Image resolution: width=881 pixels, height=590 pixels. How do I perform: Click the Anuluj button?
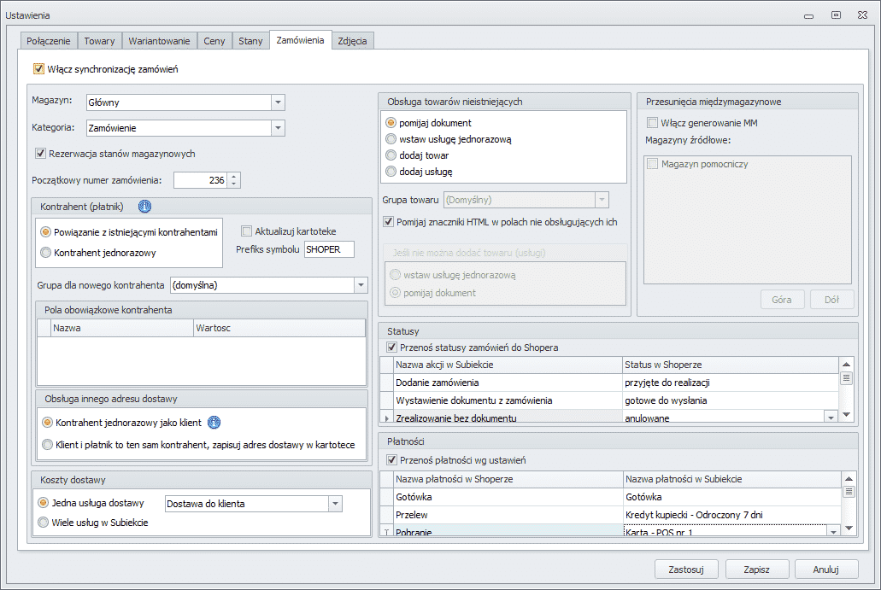click(x=826, y=570)
